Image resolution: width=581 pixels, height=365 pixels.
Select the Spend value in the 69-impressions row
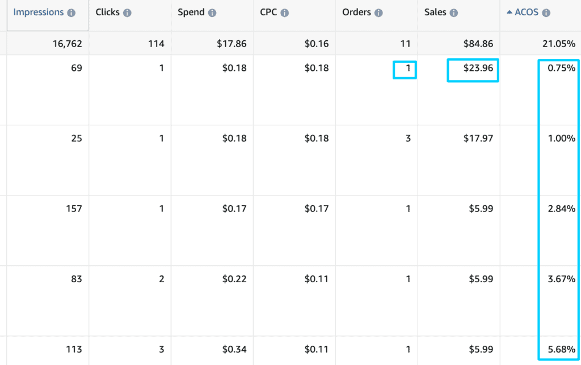click(x=234, y=68)
